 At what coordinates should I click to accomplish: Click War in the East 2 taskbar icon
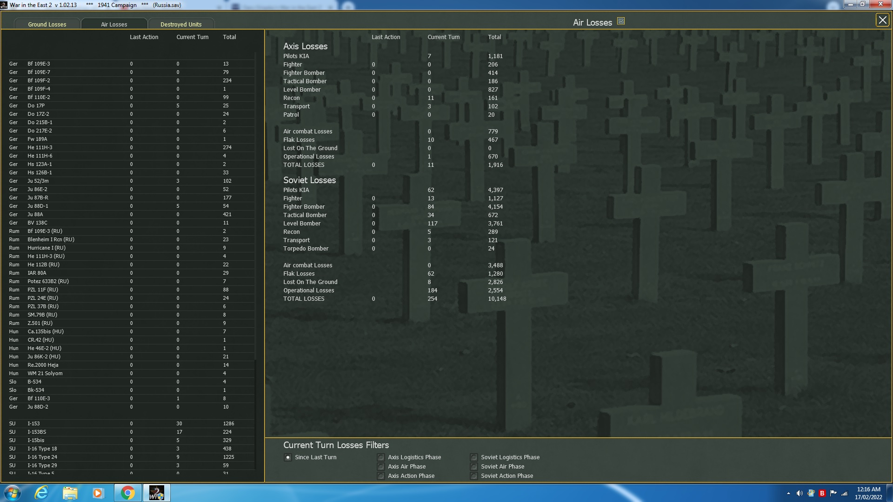pos(156,493)
